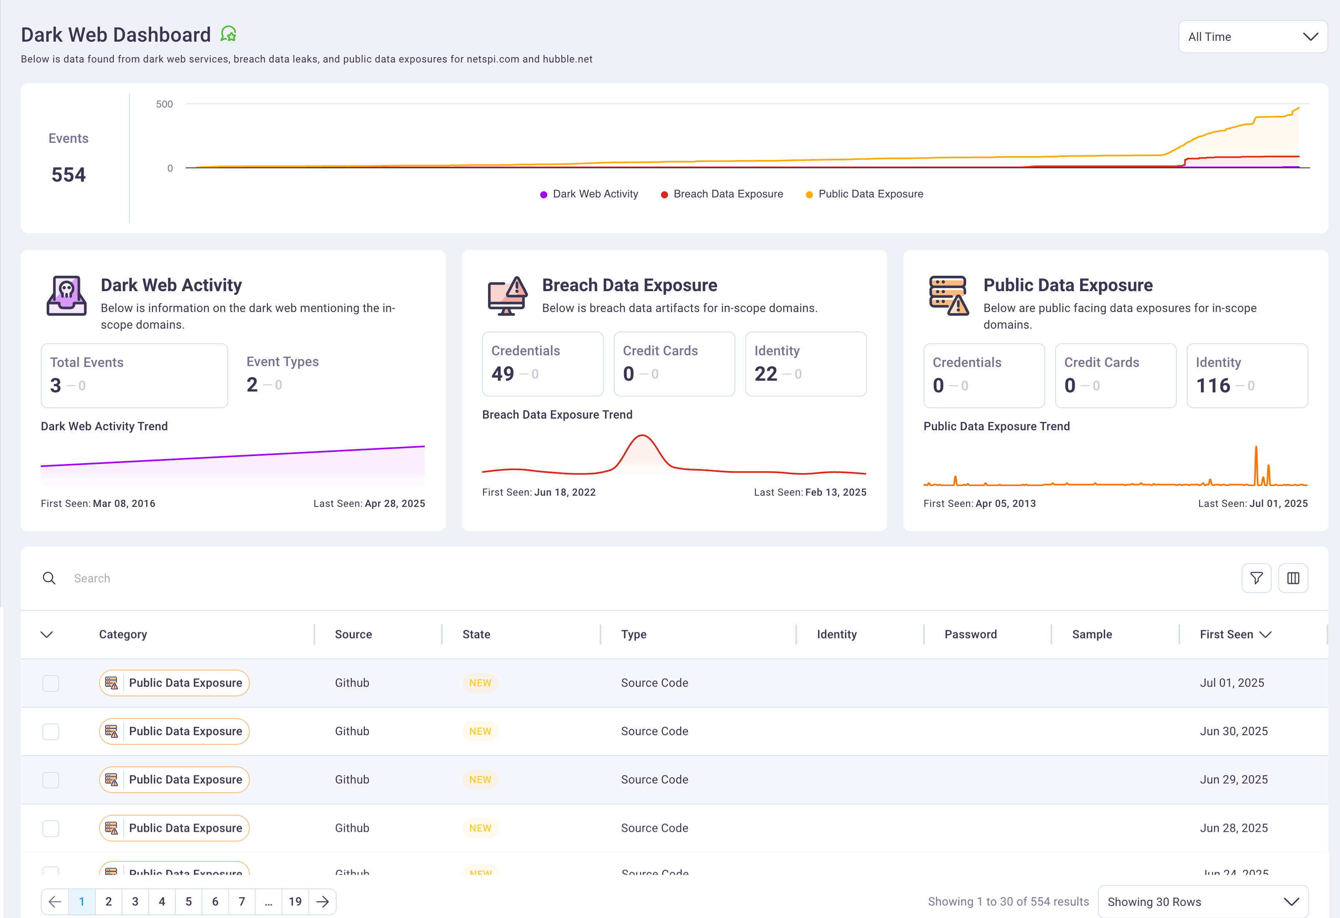
Task: Tick the checkbox for Jun 29, 2025 row
Action: point(51,780)
